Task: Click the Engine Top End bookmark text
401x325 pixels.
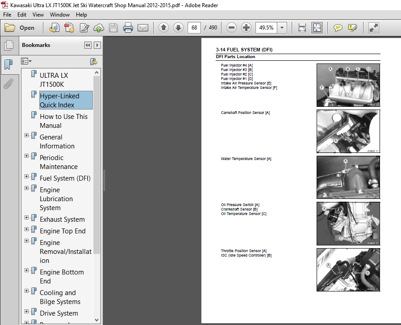Action: tap(63, 231)
